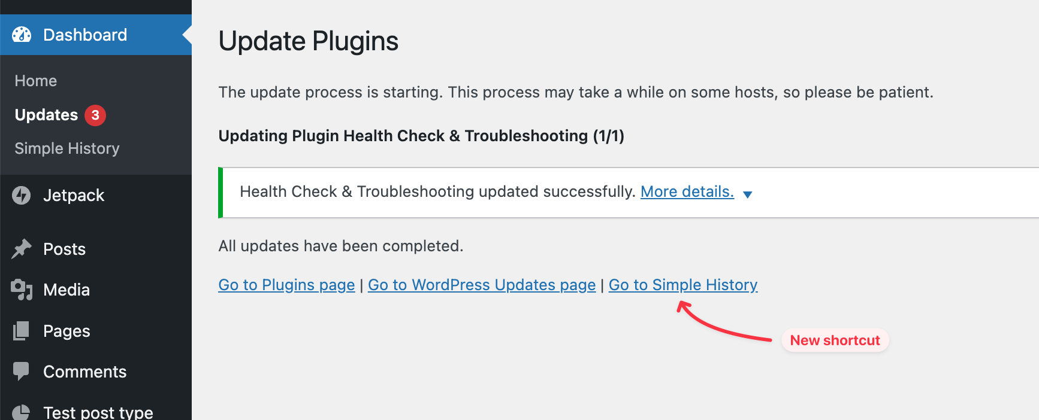Click the Dashboard sidebar label
1039x420 pixels.
85,34
